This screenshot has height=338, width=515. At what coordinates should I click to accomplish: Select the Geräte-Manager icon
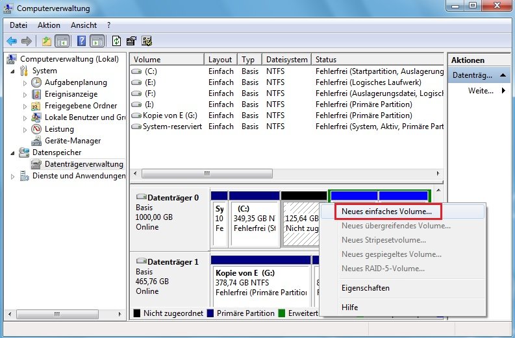pyautogui.click(x=36, y=141)
